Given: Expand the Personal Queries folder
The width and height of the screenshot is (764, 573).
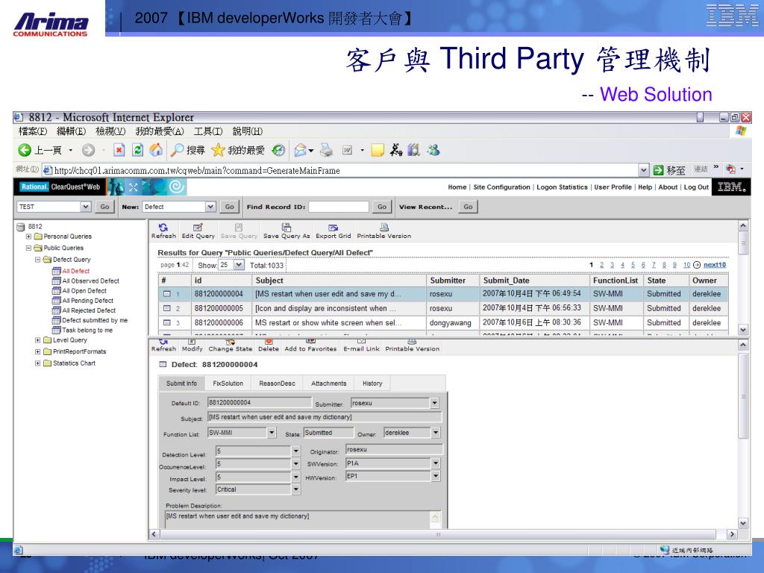Looking at the screenshot, I should click(29, 237).
